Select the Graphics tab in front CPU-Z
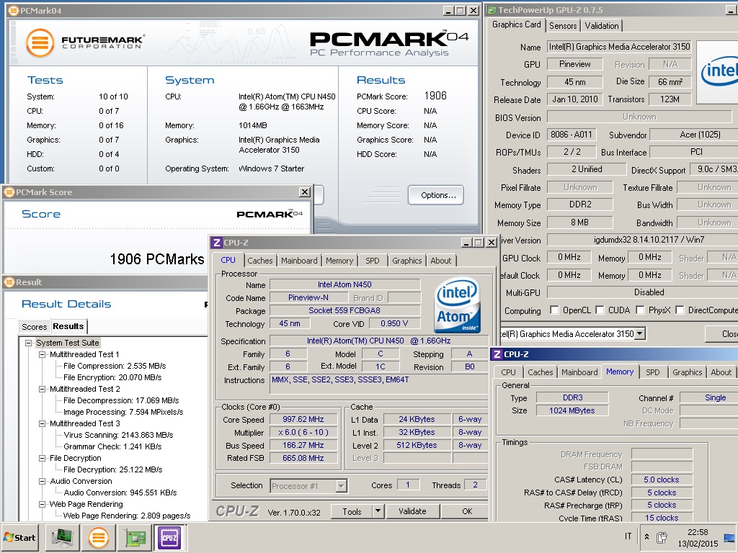The image size is (738, 553). pyautogui.click(x=406, y=261)
